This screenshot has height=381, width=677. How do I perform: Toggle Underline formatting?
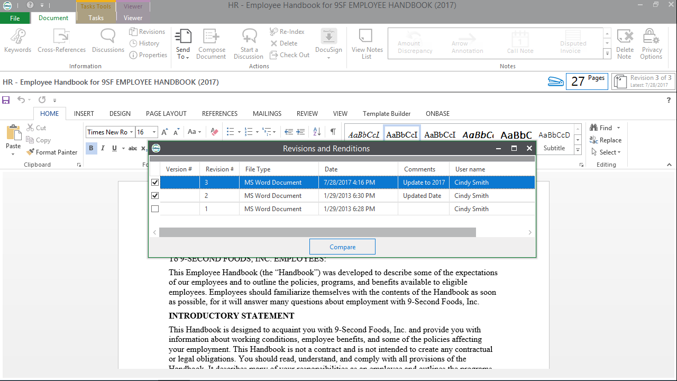point(114,148)
